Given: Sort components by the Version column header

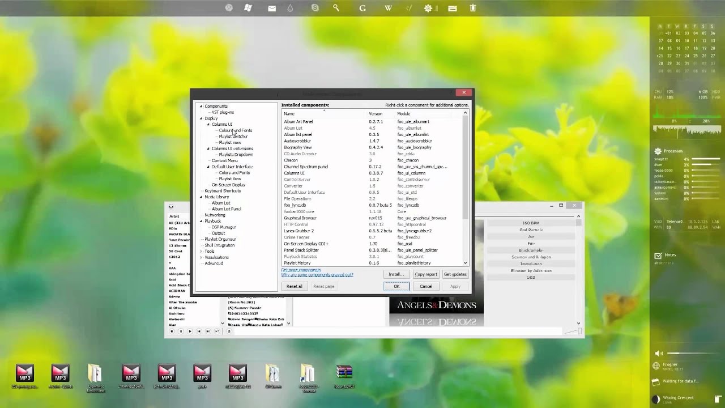Looking at the screenshot, I should pos(381,113).
